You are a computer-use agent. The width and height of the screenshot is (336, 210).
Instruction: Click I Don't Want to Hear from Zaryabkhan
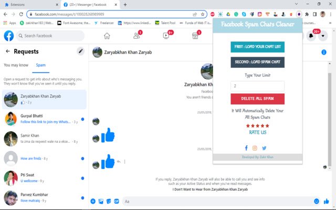(x=210, y=190)
